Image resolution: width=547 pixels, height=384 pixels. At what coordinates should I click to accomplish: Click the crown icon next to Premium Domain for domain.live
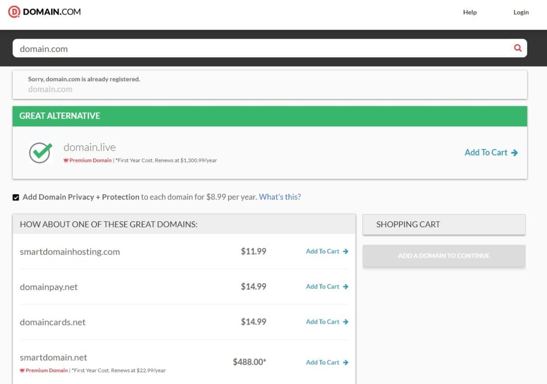click(x=65, y=160)
